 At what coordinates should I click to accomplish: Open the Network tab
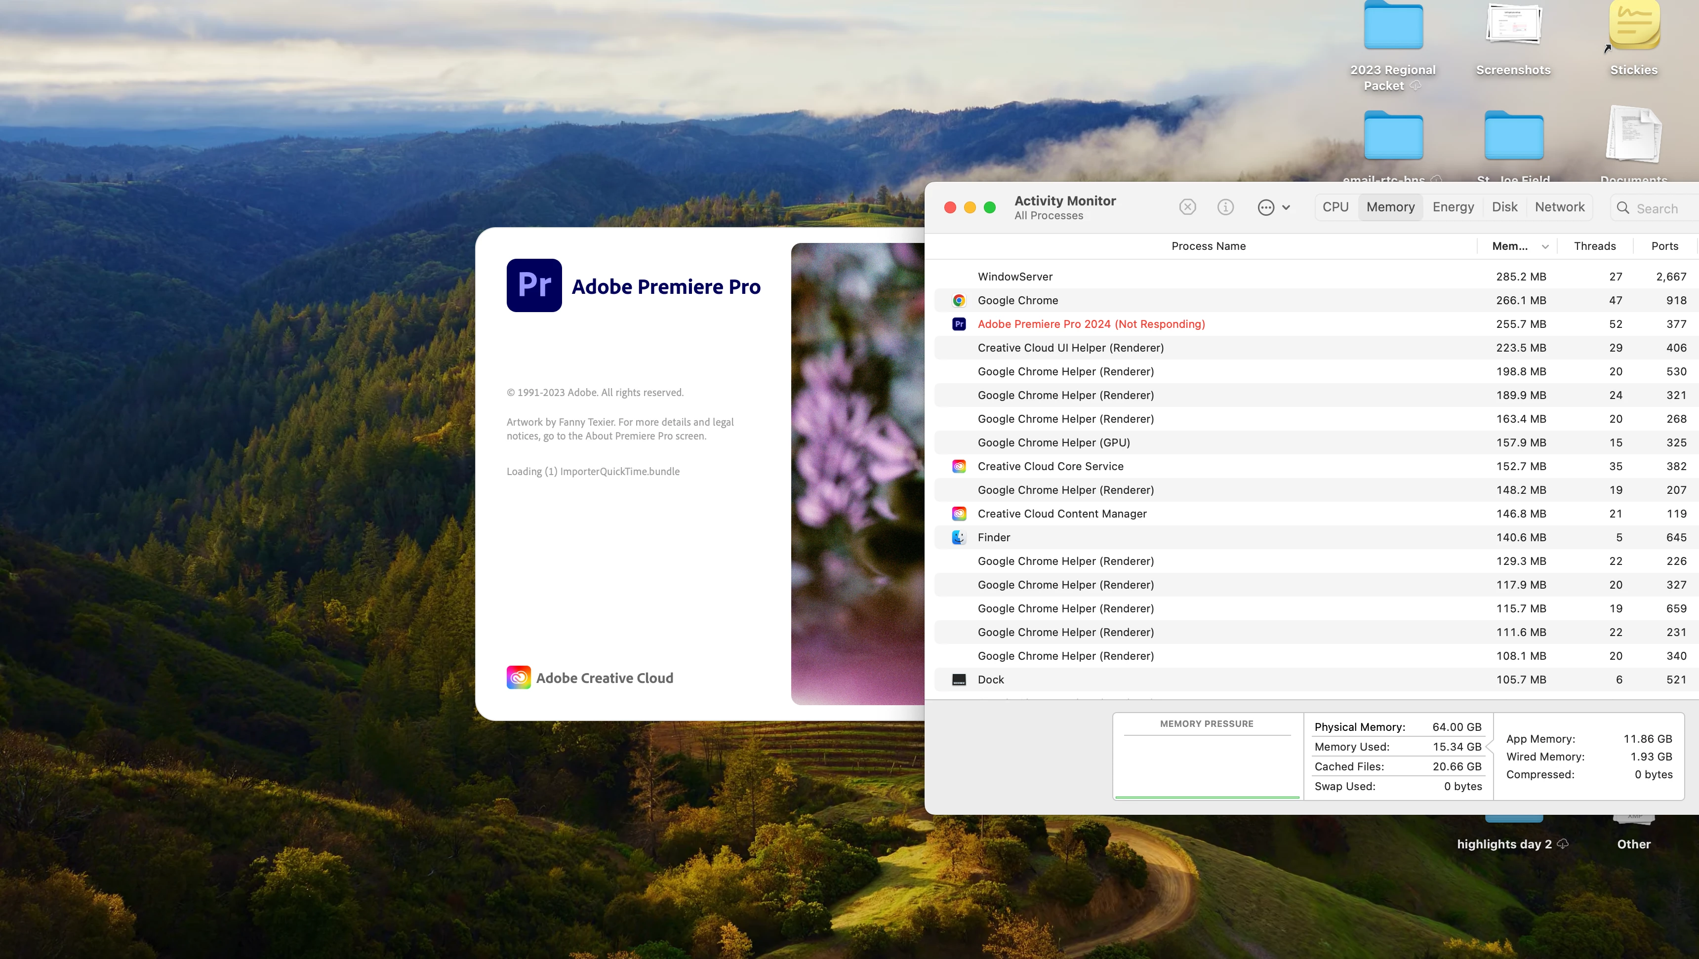click(1559, 207)
